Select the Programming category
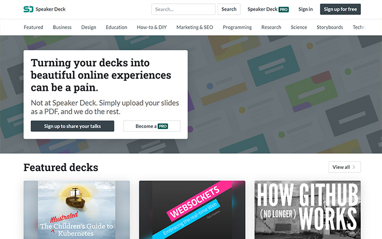The height and width of the screenshot is (239, 382). click(x=237, y=27)
